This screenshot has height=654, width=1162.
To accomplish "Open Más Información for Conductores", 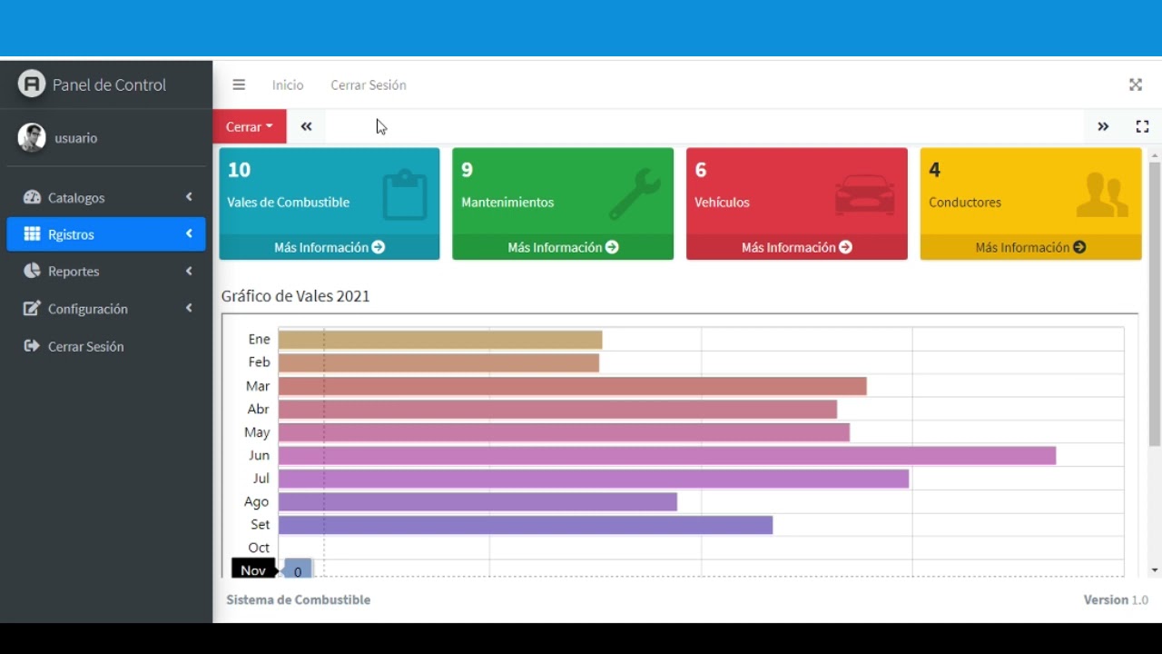I will pyautogui.click(x=1030, y=247).
